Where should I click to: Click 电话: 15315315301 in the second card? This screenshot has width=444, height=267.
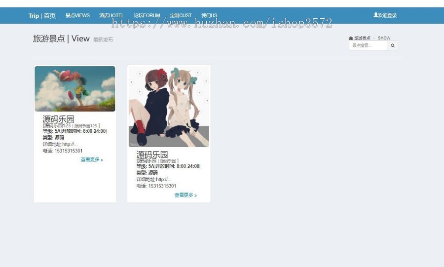(x=156, y=186)
